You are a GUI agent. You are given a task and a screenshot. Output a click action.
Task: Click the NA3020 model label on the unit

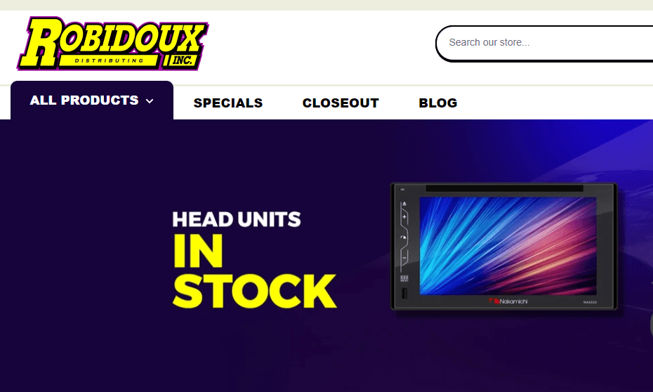pyautogui.click(x=590, y=302)
